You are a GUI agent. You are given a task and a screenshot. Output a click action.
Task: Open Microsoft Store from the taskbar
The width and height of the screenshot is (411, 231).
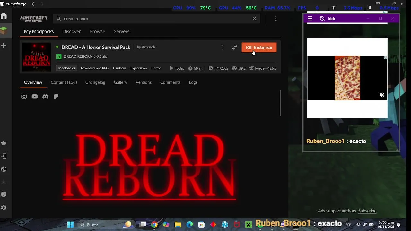point(201,225)
